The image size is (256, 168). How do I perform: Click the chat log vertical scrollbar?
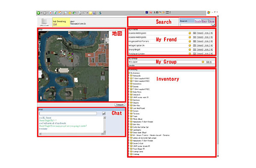pyautogui.click(x=104, y=125)
